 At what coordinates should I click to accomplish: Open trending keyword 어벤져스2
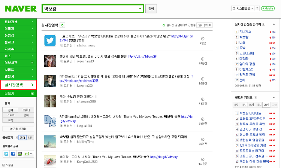[x=246, y=70]
